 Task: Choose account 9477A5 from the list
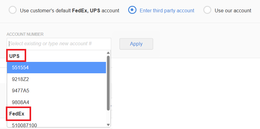point(56,91)
